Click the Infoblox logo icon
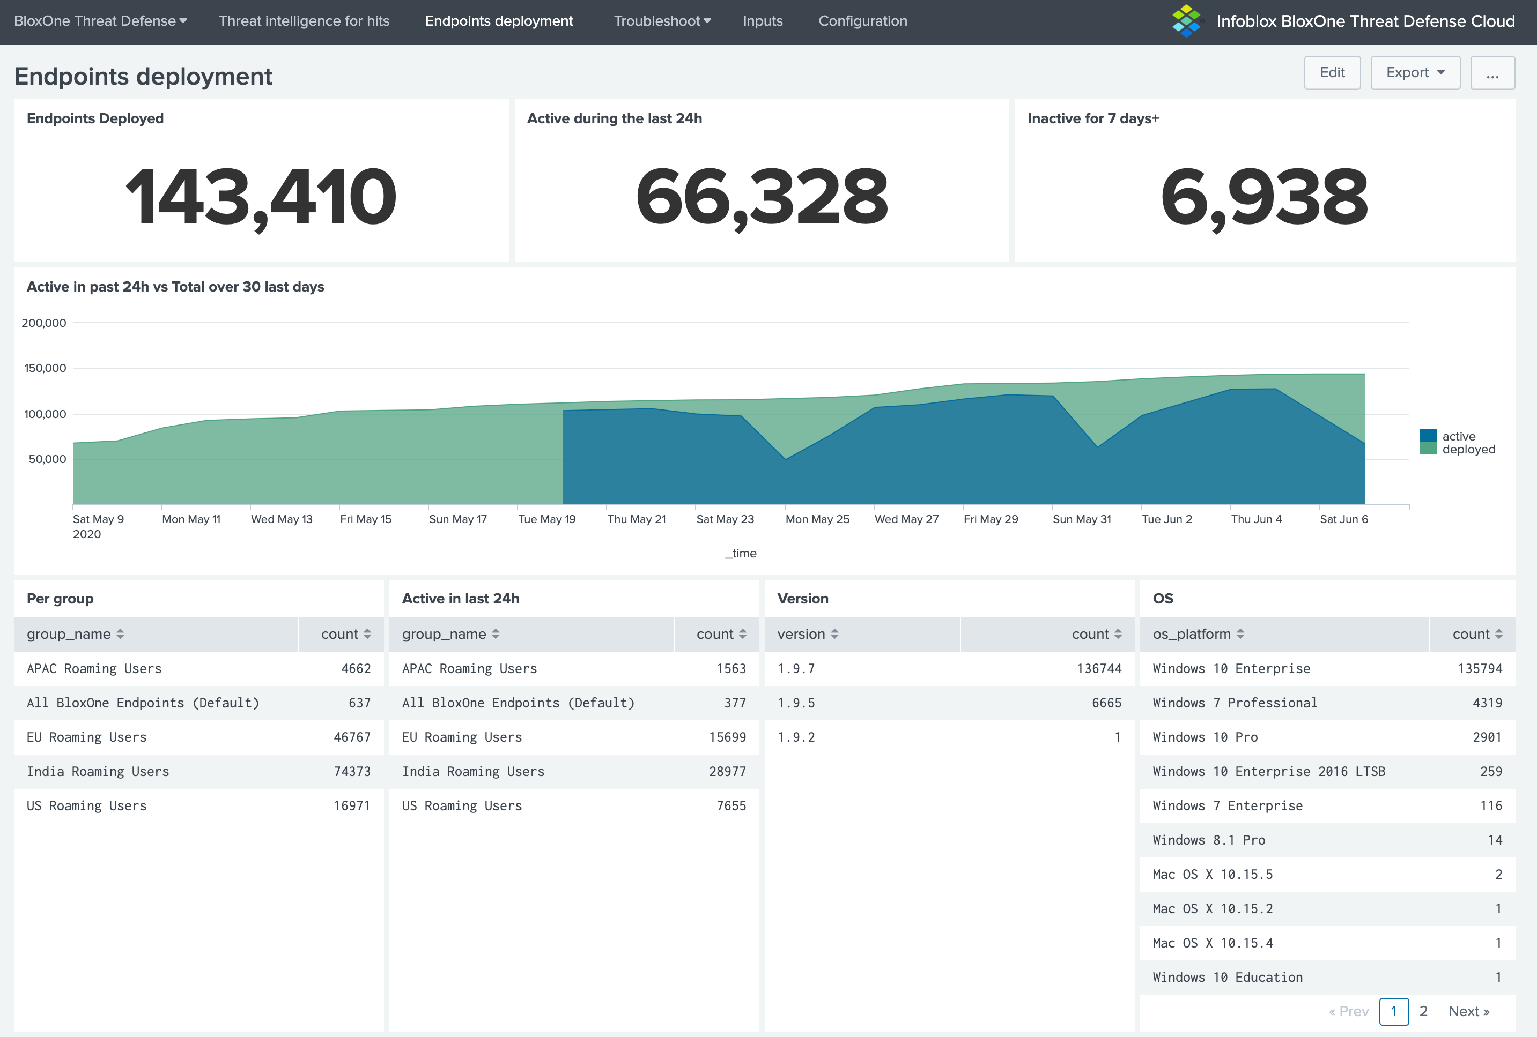Viewport: 1537px width, 1037px height. (x=1186, y=20)
